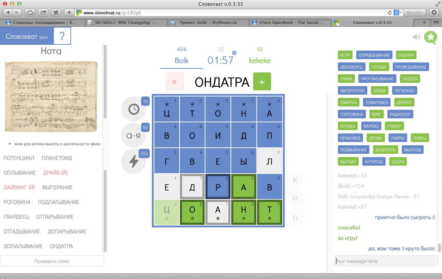The width and height of the screenshot is (442, 279).
Task: Activate the lightning bonus costing 150
Action: [x=134, y=161]
